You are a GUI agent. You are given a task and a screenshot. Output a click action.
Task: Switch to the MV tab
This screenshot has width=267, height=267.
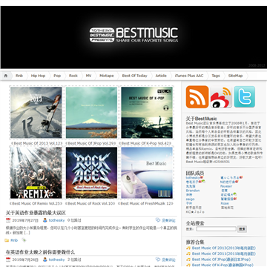(x=88, y=76)
